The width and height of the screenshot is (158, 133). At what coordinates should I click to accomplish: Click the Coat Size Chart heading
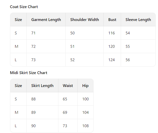coord(24,7)
